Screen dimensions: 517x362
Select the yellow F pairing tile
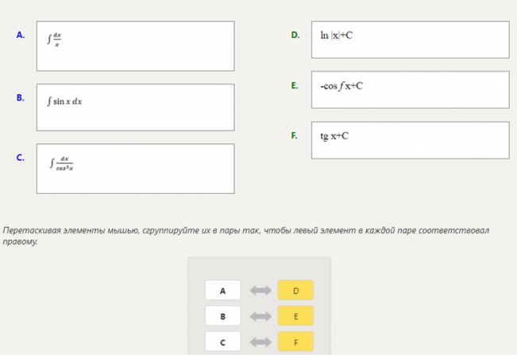point(295,341)
